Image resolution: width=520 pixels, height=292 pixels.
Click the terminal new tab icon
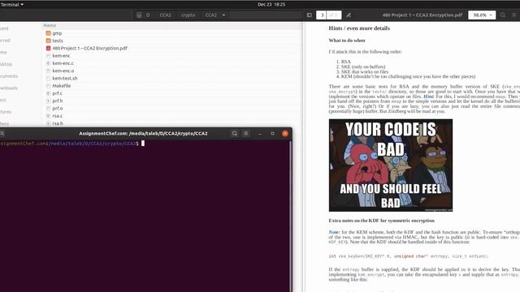click(2, 133)
